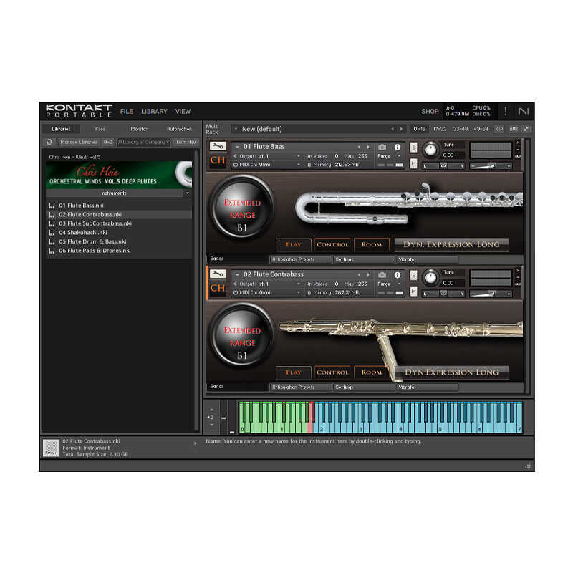
Task: Close the 01 Flute Bass instrument with X
Action: [518, 143]
